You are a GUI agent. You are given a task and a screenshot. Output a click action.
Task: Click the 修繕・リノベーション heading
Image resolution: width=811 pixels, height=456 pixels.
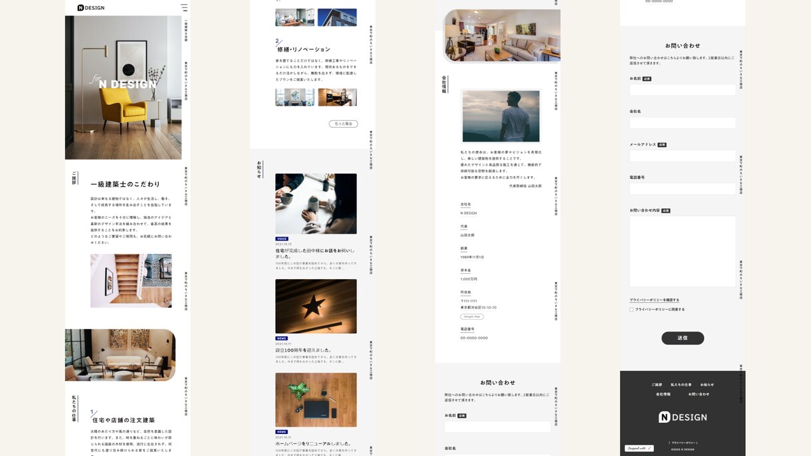(x=304, y=49)
